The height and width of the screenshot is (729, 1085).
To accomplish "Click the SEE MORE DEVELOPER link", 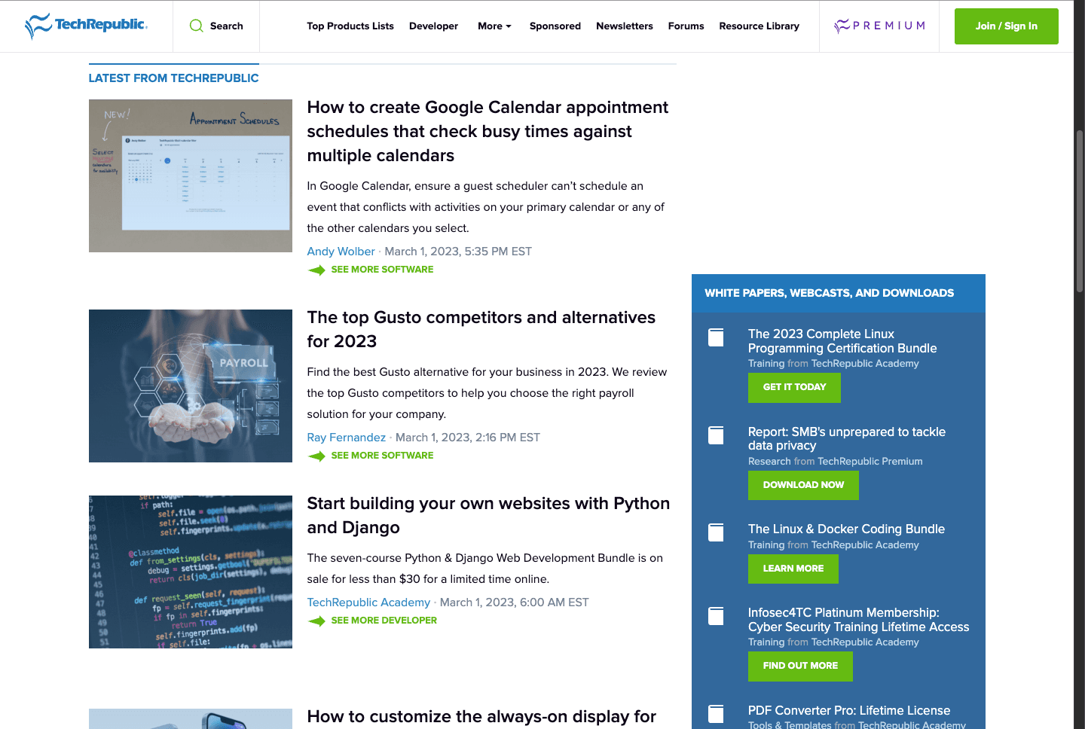I will click(x=384, y=621).
